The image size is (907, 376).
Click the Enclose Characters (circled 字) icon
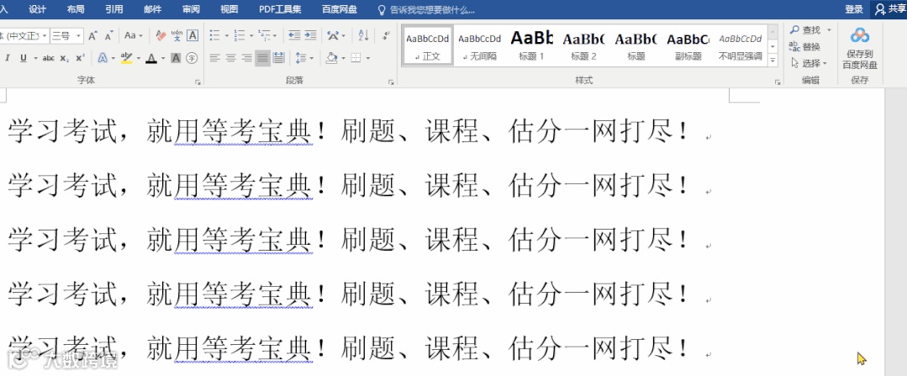pyautogui.click(x=192, y=58)
